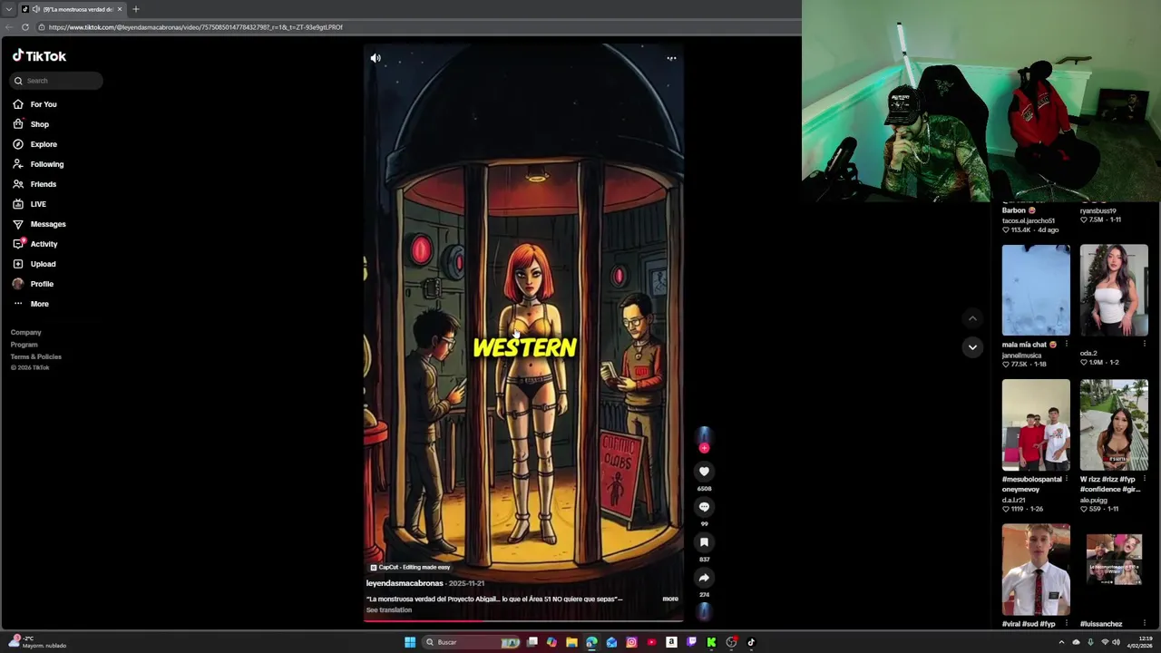Follow creator via the red plus badge
The width and height of the screenshot is (1161, 653).
[704, 448]
